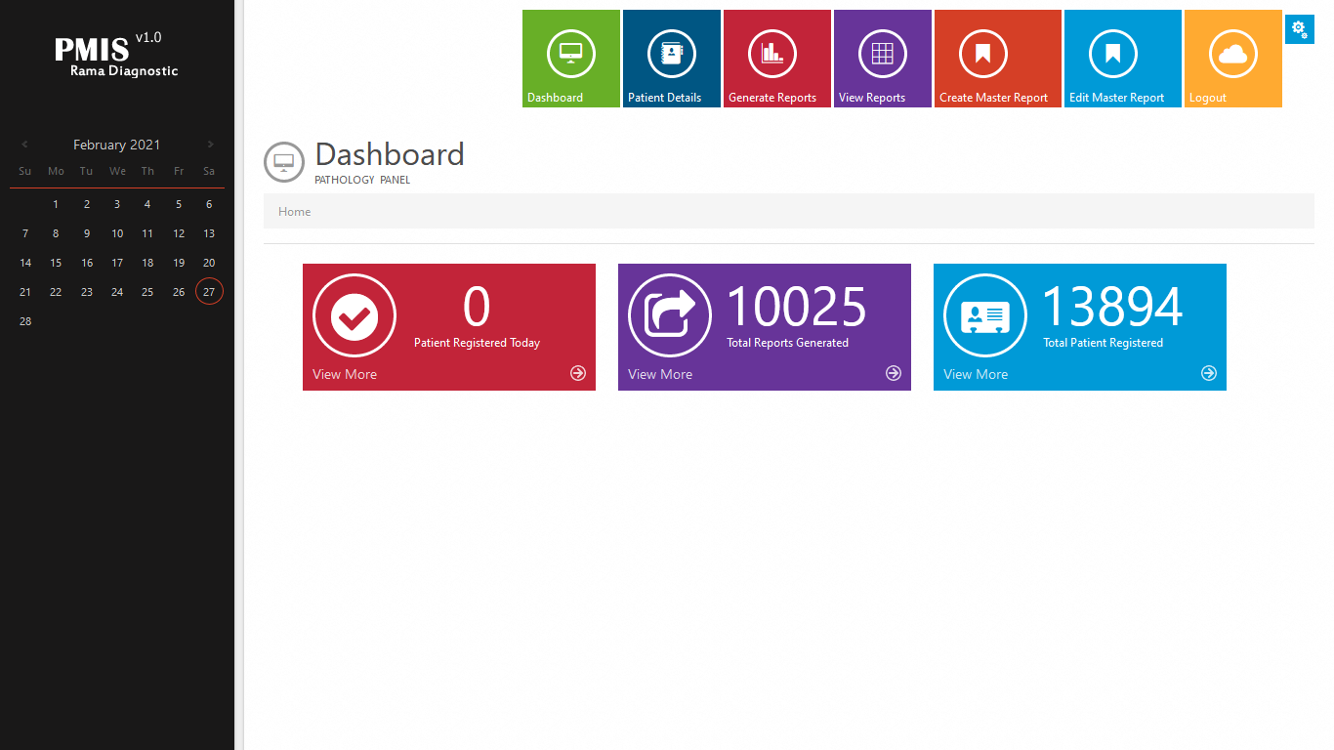Open View Reports grid icon
The height and width of the screenshot is (750, 1334).
click(883, 54)
